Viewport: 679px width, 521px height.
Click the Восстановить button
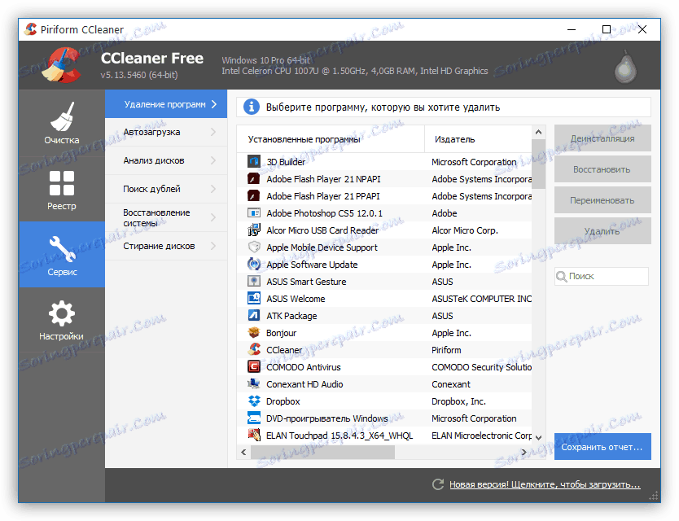click(x=602, y=169)
